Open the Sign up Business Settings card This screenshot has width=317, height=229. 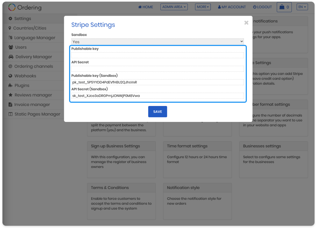(121, 160)
